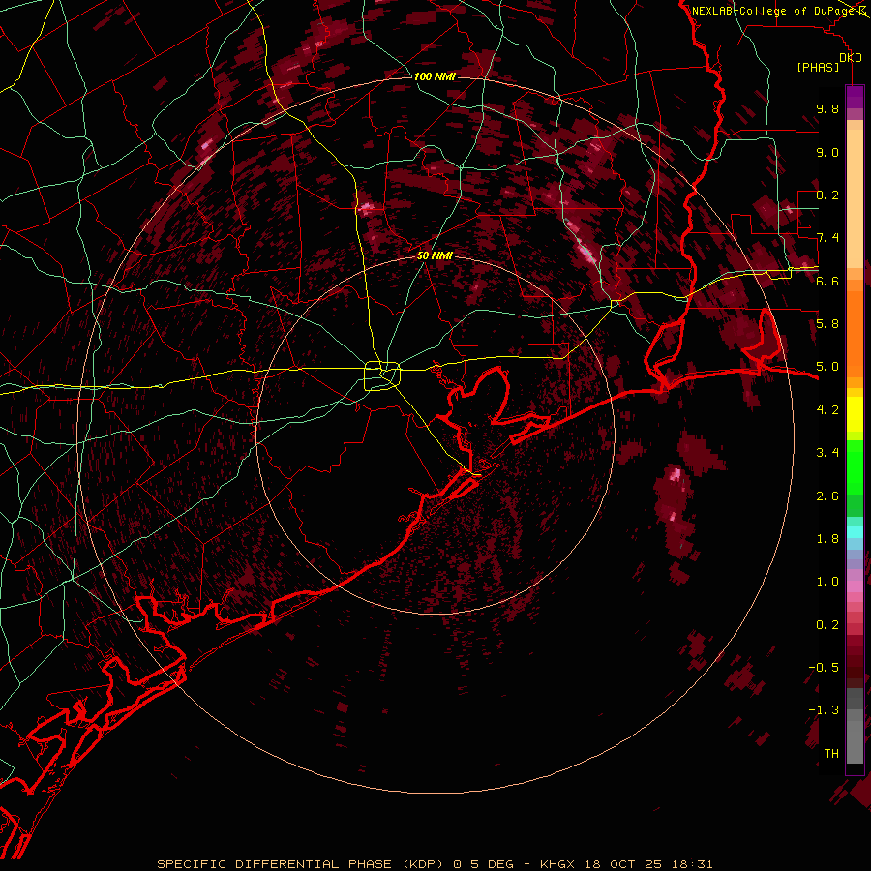Click the 6.6 scale value

coord(827,281)
